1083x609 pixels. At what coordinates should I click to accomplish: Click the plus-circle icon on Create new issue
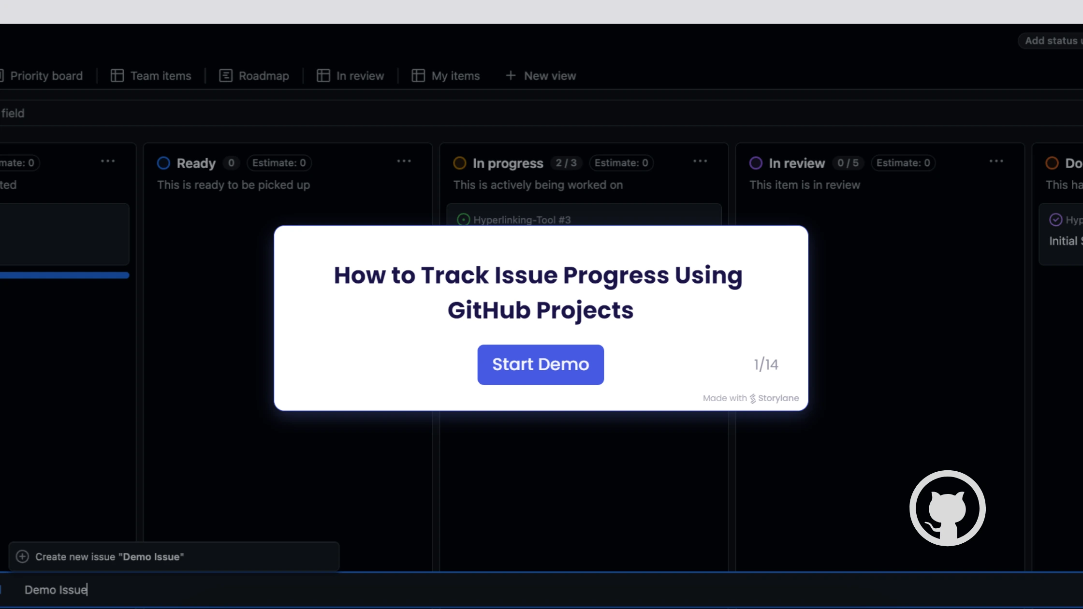pos(22,556)
